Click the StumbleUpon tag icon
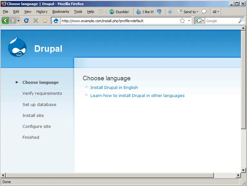This screenshot has height=186, width=247. [x=170, y=12]
